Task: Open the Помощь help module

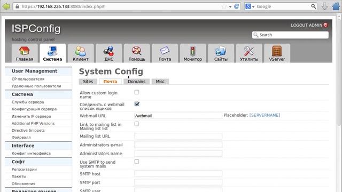Action: point(137,53)
